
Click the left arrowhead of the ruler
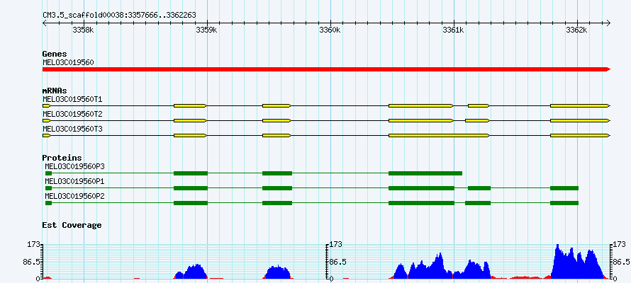point(44,23)
